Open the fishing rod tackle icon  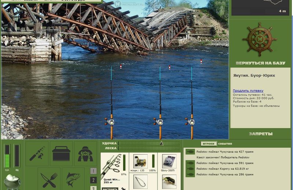tap(37, 153)
